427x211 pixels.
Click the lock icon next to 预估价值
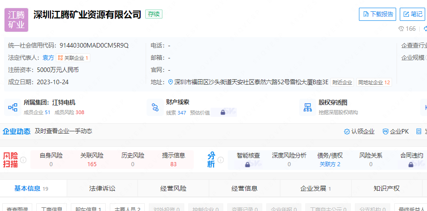(223, 112)
